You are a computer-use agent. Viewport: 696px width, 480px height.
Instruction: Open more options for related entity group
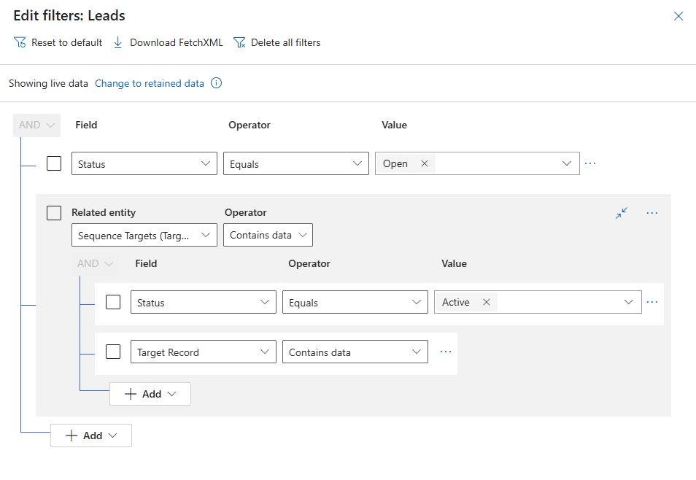click(x=652, y=213)
